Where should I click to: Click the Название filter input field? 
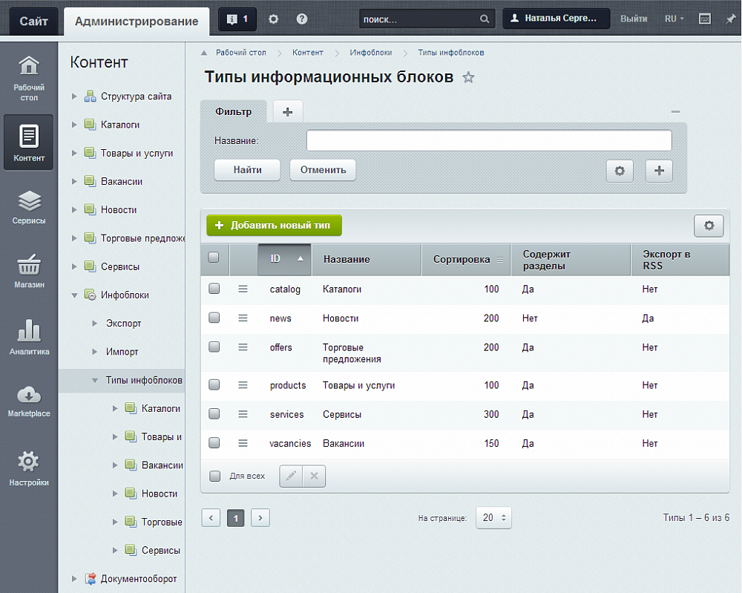pos(488,140)
